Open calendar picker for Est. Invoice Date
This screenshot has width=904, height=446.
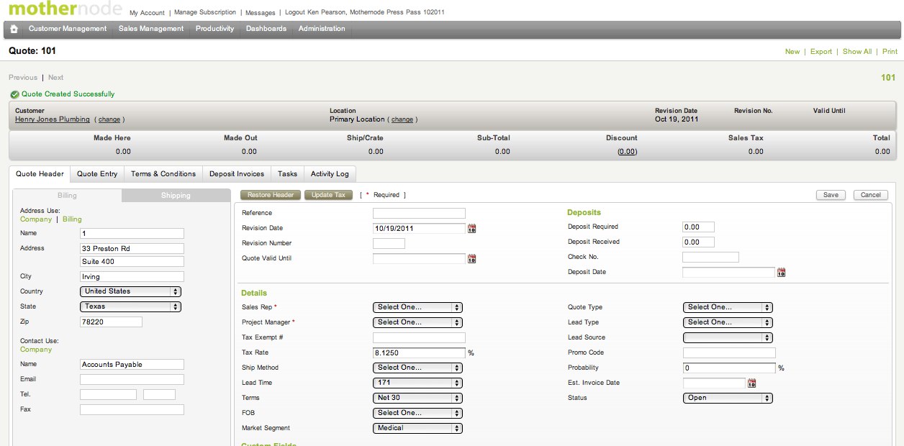coord(751,383)
